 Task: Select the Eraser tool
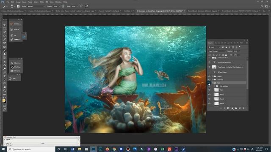click(5, 61)
